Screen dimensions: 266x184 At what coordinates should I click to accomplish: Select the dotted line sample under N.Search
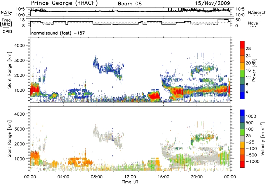pyautogui.click(x=257, y=16)
